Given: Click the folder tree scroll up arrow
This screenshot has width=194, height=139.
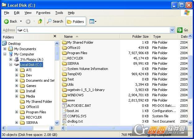Looking at the screenshot, I should click(x=57, y=43).
